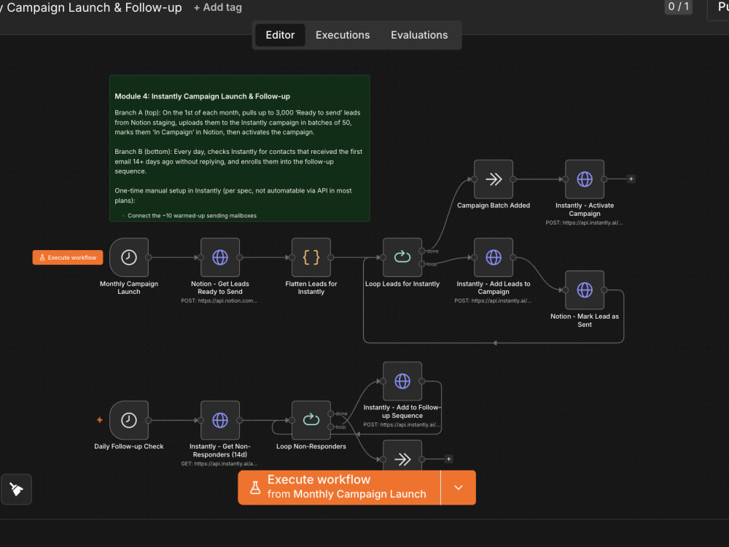This screenshot has width=729, height=547.
Task: Select the Module 4 sticky note
Action: (x=239, y=148)
